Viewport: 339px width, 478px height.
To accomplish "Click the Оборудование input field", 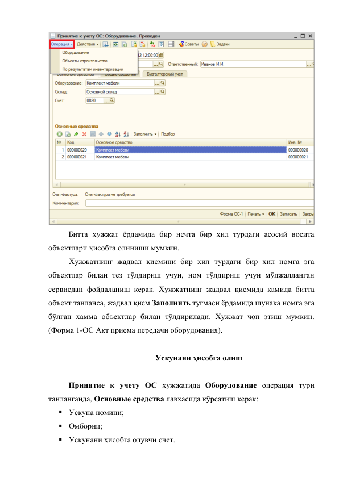I will [x=120, y=83].
